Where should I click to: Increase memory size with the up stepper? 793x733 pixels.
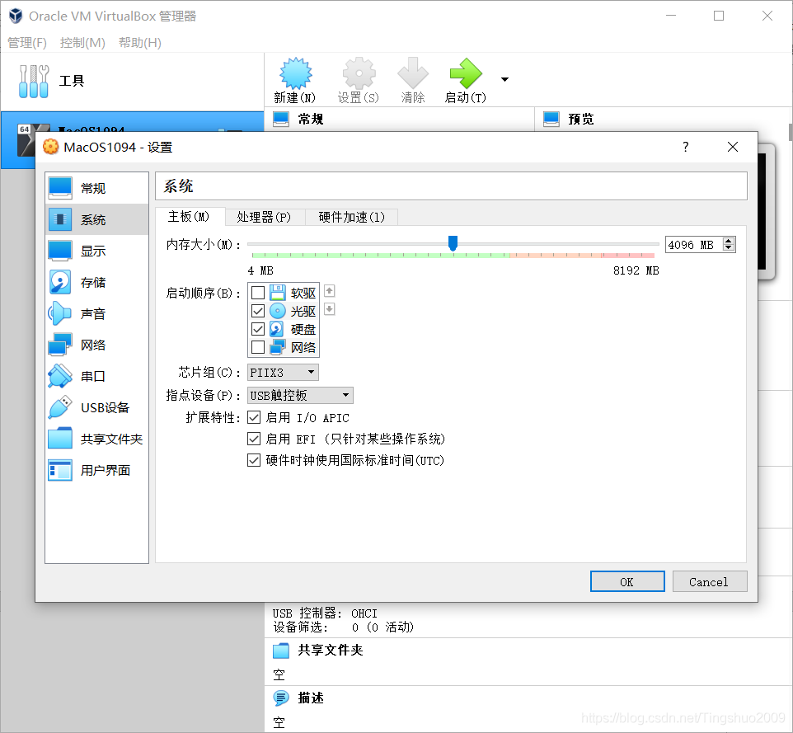tap(728, 242)
